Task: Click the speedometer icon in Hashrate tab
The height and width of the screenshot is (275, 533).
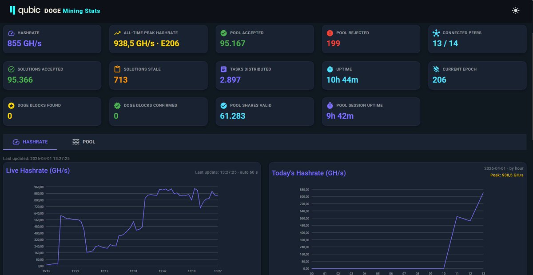Action: pyautogui.click(x=16, y=142)
